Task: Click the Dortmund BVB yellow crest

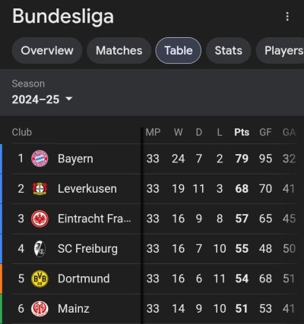Action: 40,278
